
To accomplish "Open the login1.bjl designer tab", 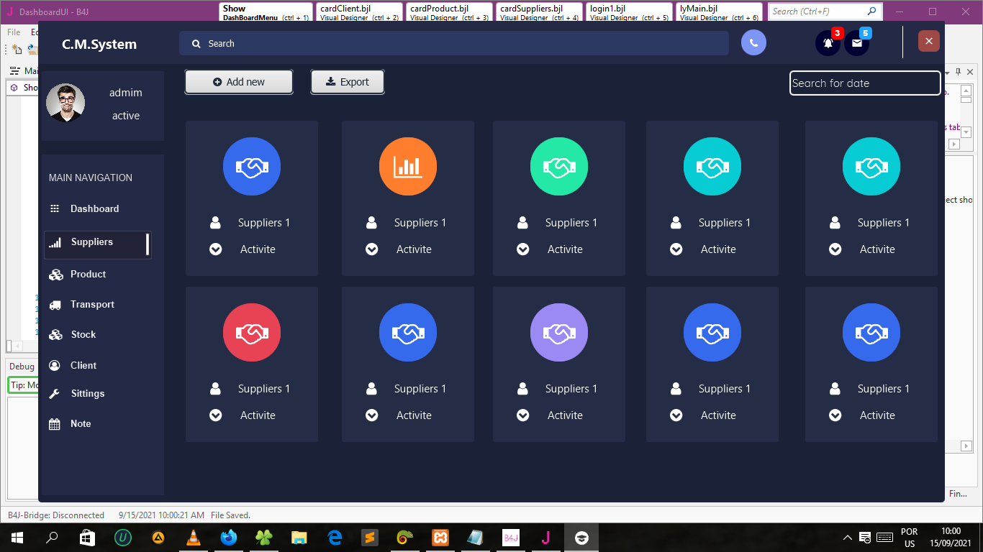I will 629,12.
